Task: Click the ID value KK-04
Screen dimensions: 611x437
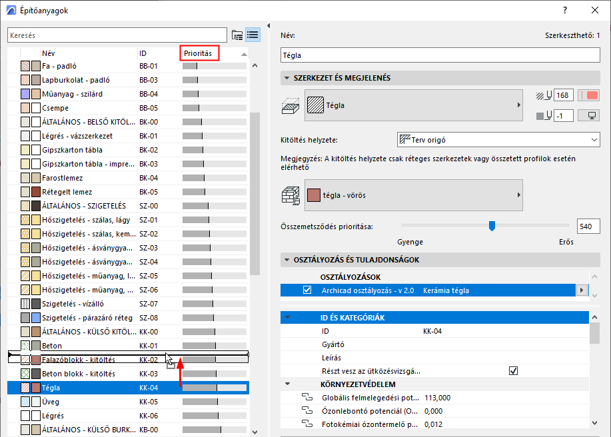Action: pos(432,331)
